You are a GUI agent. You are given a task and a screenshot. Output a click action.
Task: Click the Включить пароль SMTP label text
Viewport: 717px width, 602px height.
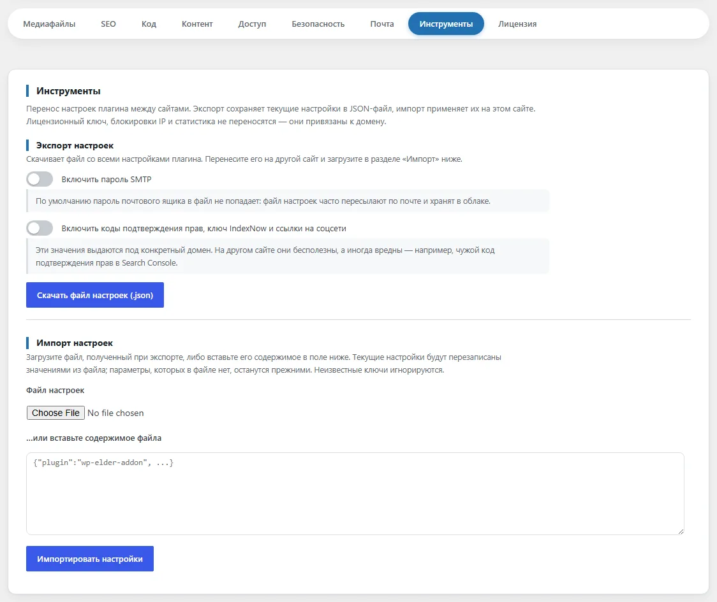pyautogui.click(x=107, y=180)
